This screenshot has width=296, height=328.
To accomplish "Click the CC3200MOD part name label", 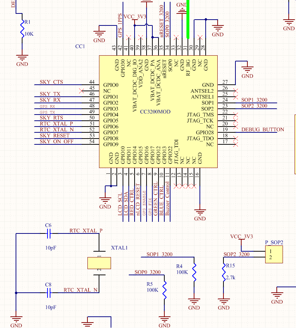I will click(x=155, y=112).
